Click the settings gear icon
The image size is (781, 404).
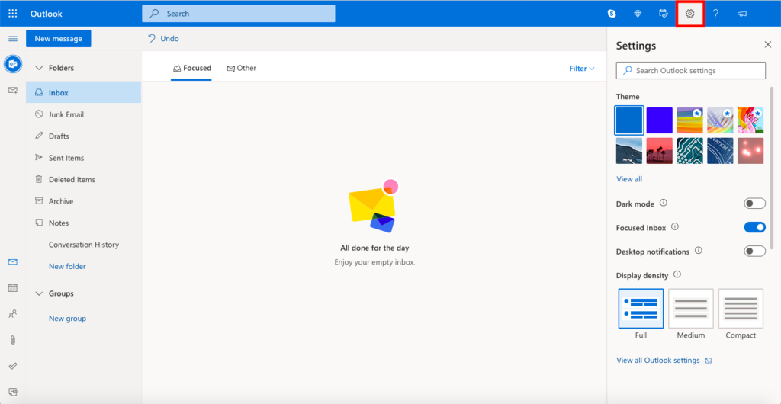pos(689,14)
